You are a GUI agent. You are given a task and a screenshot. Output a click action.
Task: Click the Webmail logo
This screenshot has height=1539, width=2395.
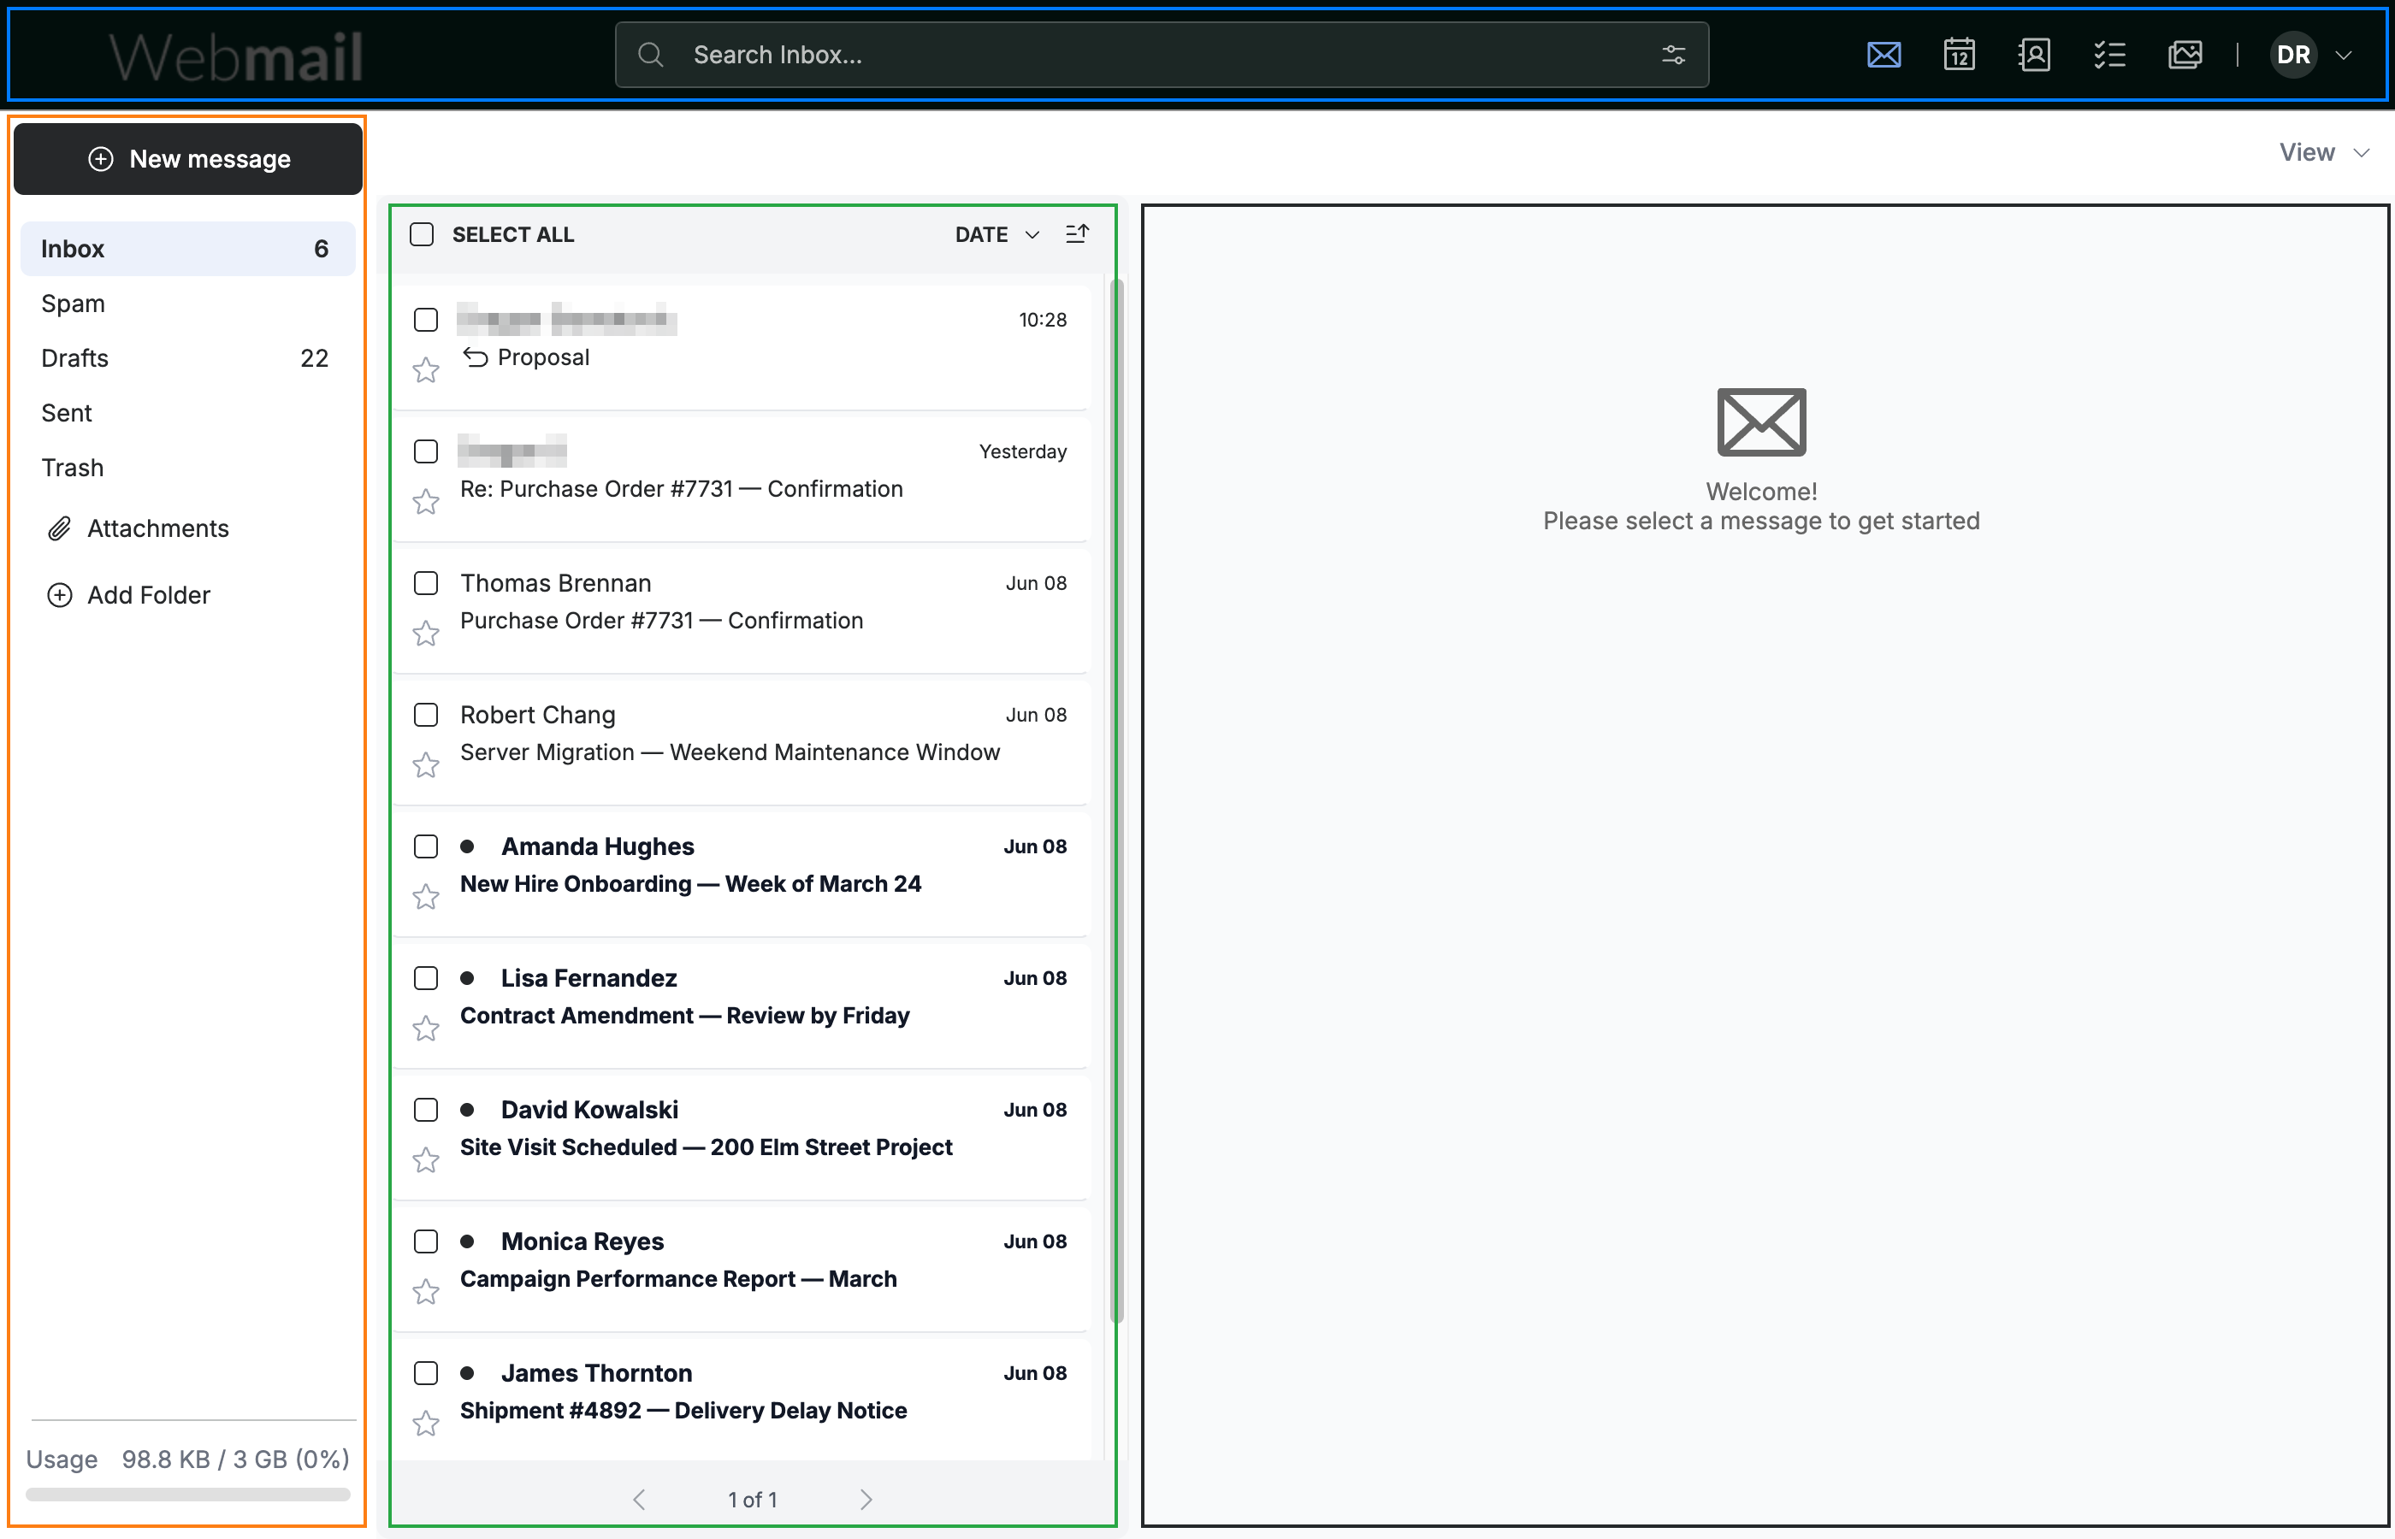236,57
